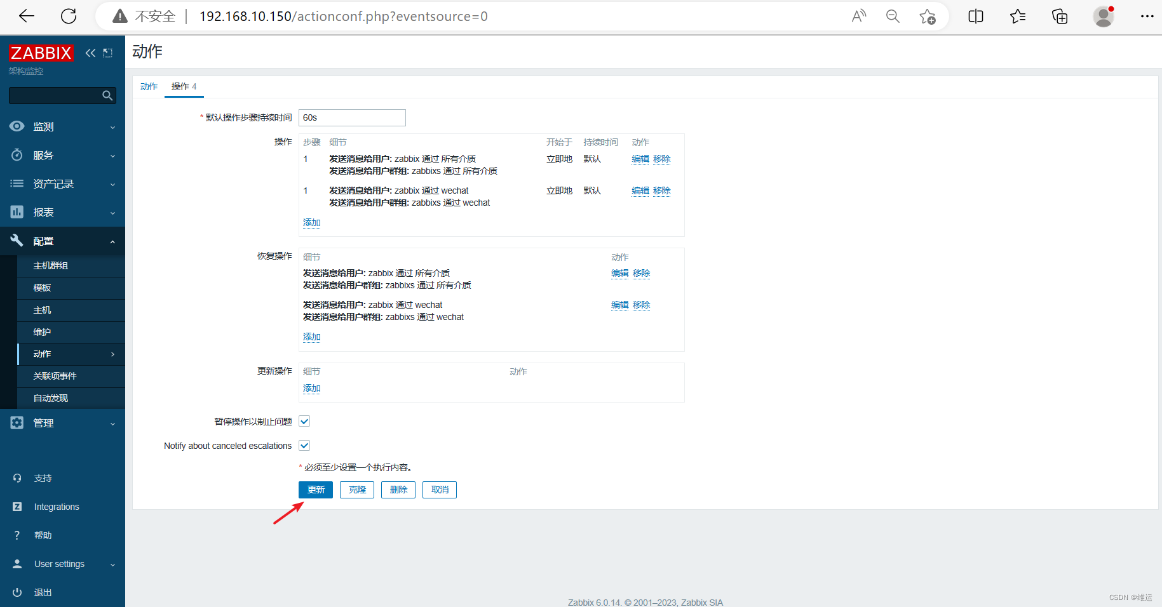
Task: Focus the 默认操作步骤持续时间 field
Action: (x=352, y=117)
